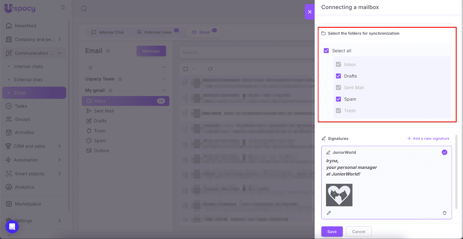Toggle the Select all checkbox
The image size is (463, 239).
point(326,51)
